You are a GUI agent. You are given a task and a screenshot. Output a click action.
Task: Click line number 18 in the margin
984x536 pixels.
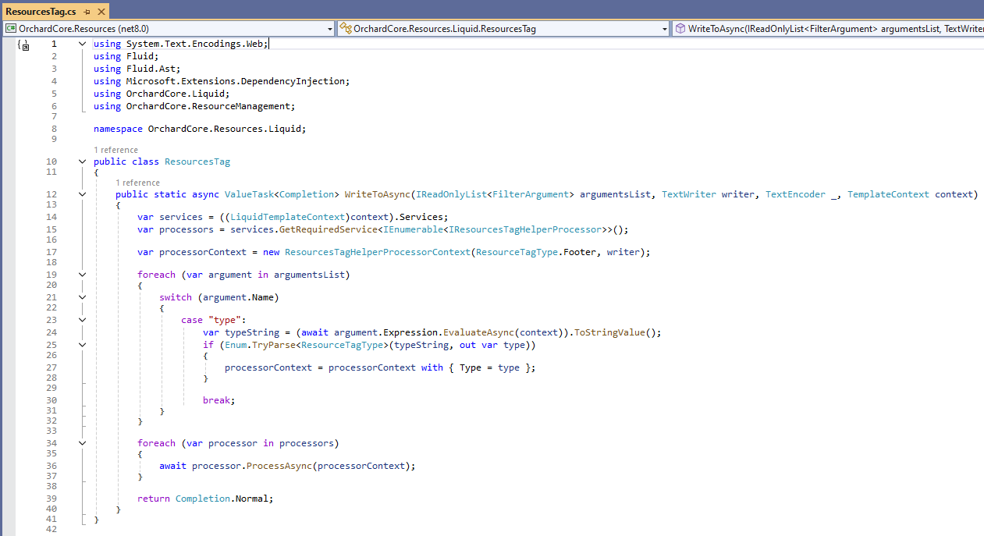pyautogui.click(x=52, y=262)
